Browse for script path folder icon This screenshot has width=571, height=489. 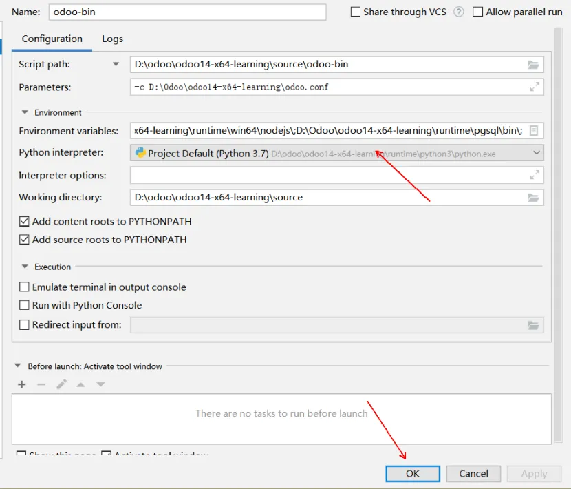pyautogui.click(x=533, y=65)
